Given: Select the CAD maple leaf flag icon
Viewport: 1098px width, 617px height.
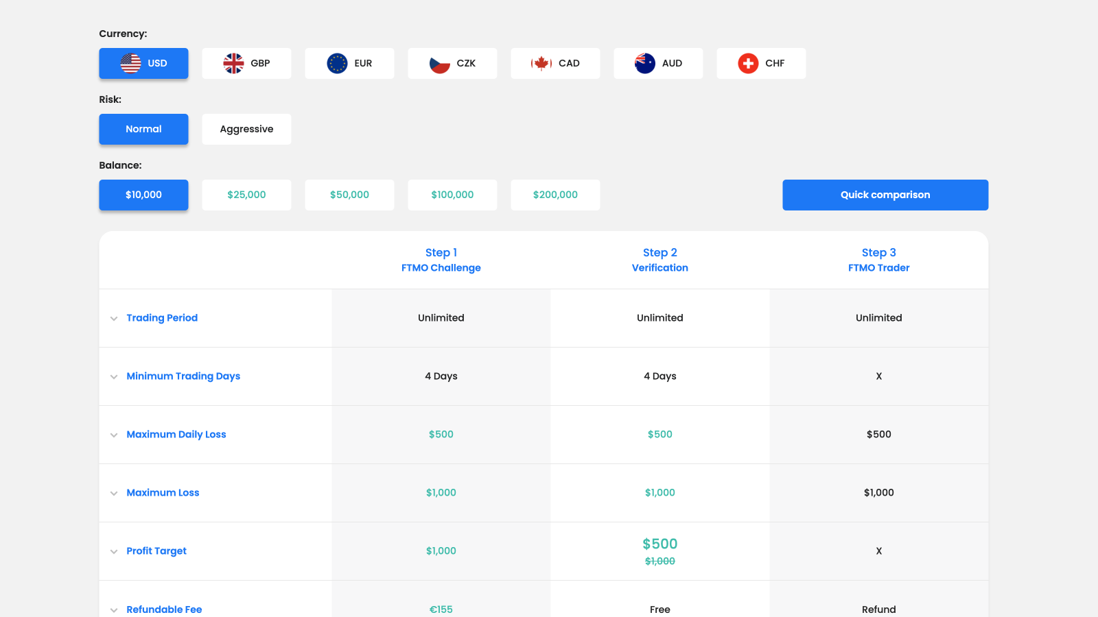Looking at the screenshot, I should tap(542, 63).
